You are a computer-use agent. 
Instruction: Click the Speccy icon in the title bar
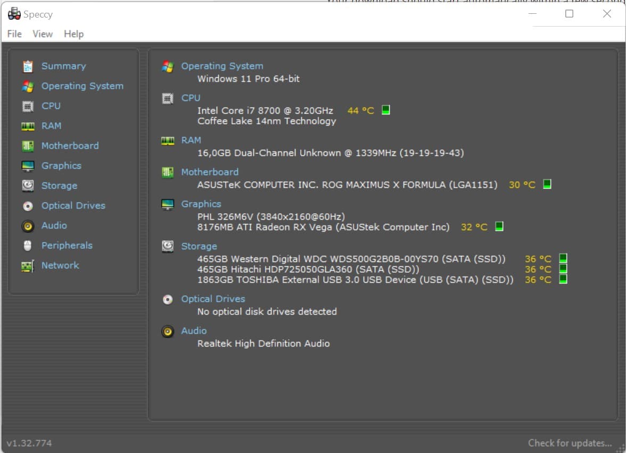click(x=13, y=13)
